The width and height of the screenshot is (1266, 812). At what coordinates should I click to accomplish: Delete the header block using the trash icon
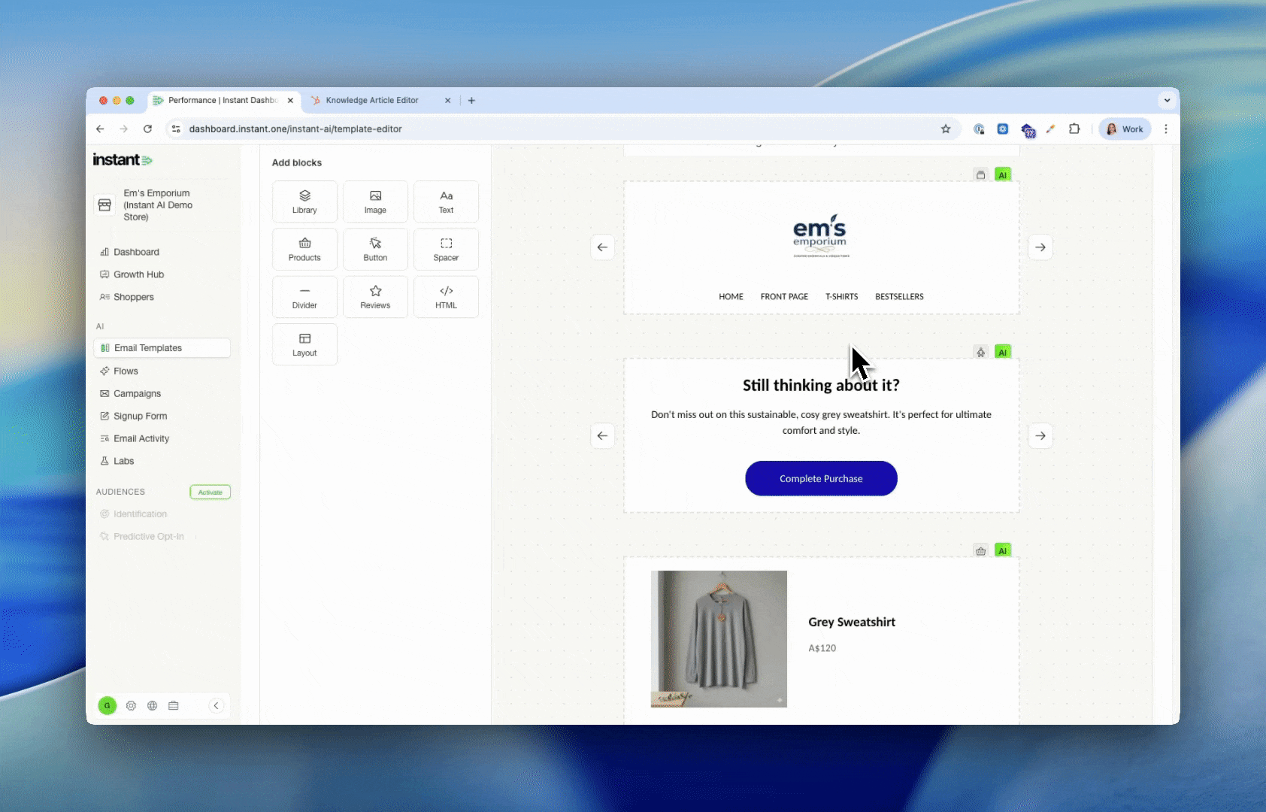(980, 174)
